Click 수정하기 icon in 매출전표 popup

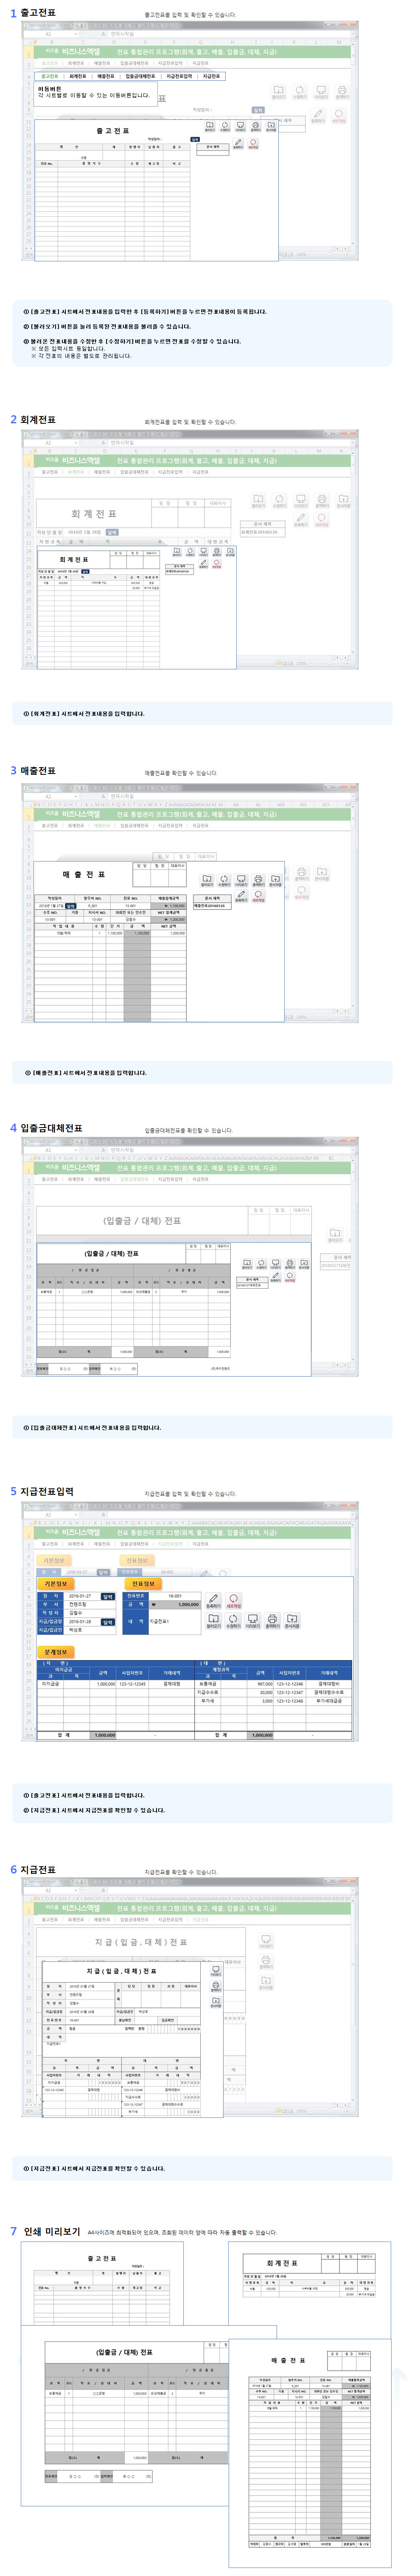click(x=224, y=880)
